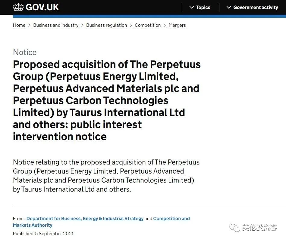Click 'Published 5 September 2021' date text
The width and height of the screenshot is (286, 240).
[43, 233]
